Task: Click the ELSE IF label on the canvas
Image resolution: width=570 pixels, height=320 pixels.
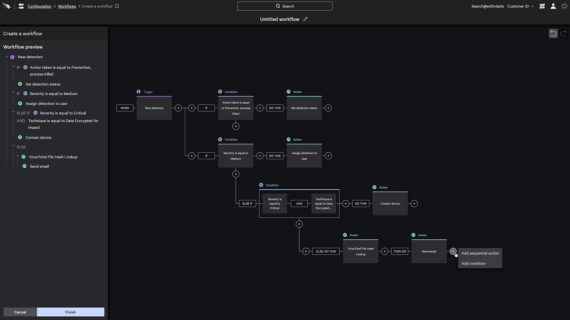Action: coord(247,204)
